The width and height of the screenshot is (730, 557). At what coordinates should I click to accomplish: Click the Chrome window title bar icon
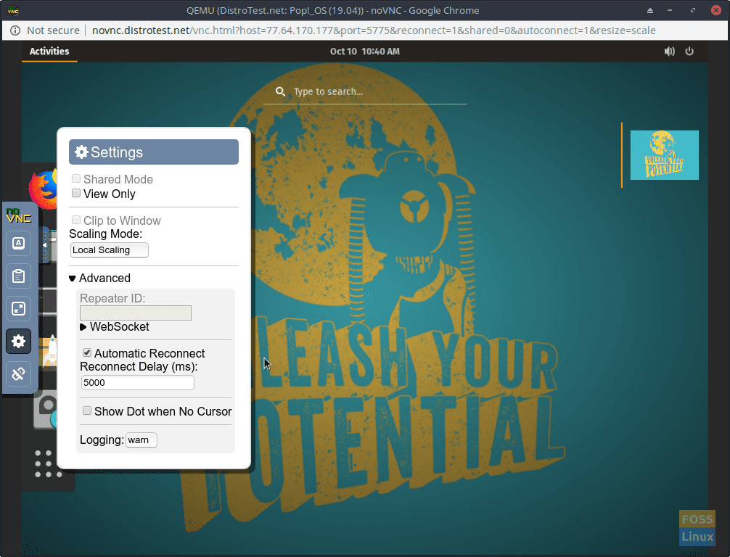[x=13, y=10]
